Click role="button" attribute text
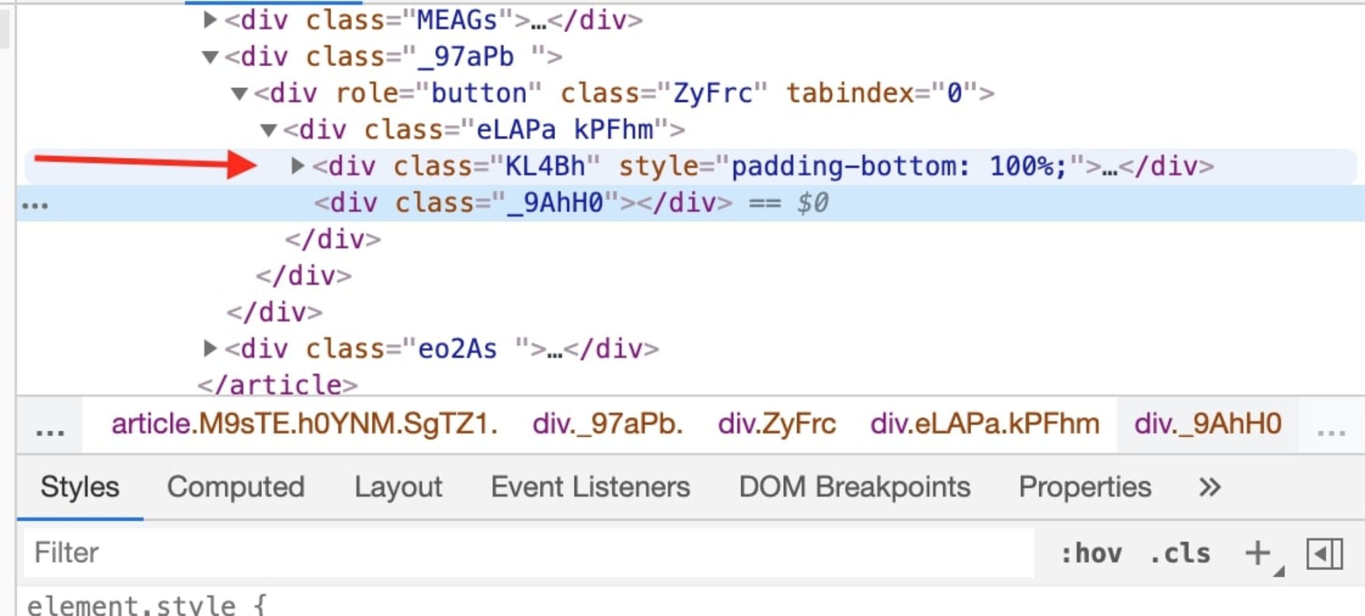This screenshot has height=616, width=1365. pos(439,93)
